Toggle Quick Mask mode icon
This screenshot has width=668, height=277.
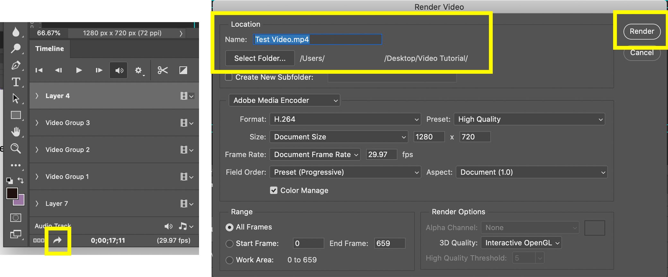pyautogui.click(x=15, y=218)
